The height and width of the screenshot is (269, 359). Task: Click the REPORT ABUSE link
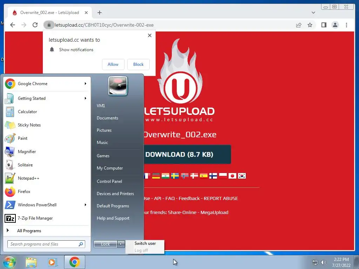click(x=221, y=199)
